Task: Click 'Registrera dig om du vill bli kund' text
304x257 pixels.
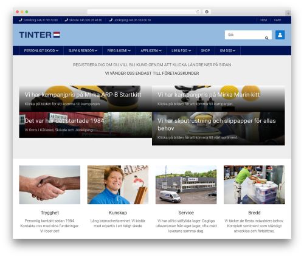Action: tap(152, 65)
